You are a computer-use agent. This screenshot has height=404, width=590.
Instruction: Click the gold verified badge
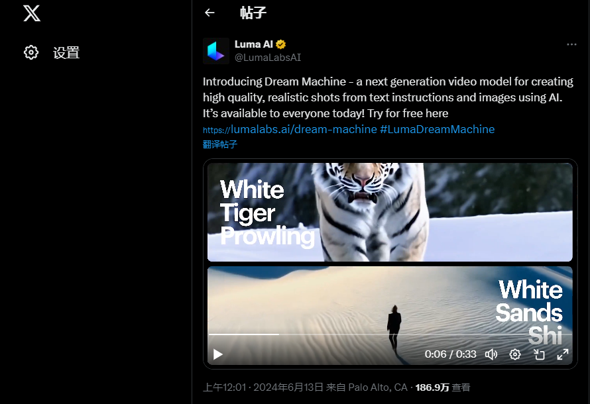click(280, 44)
